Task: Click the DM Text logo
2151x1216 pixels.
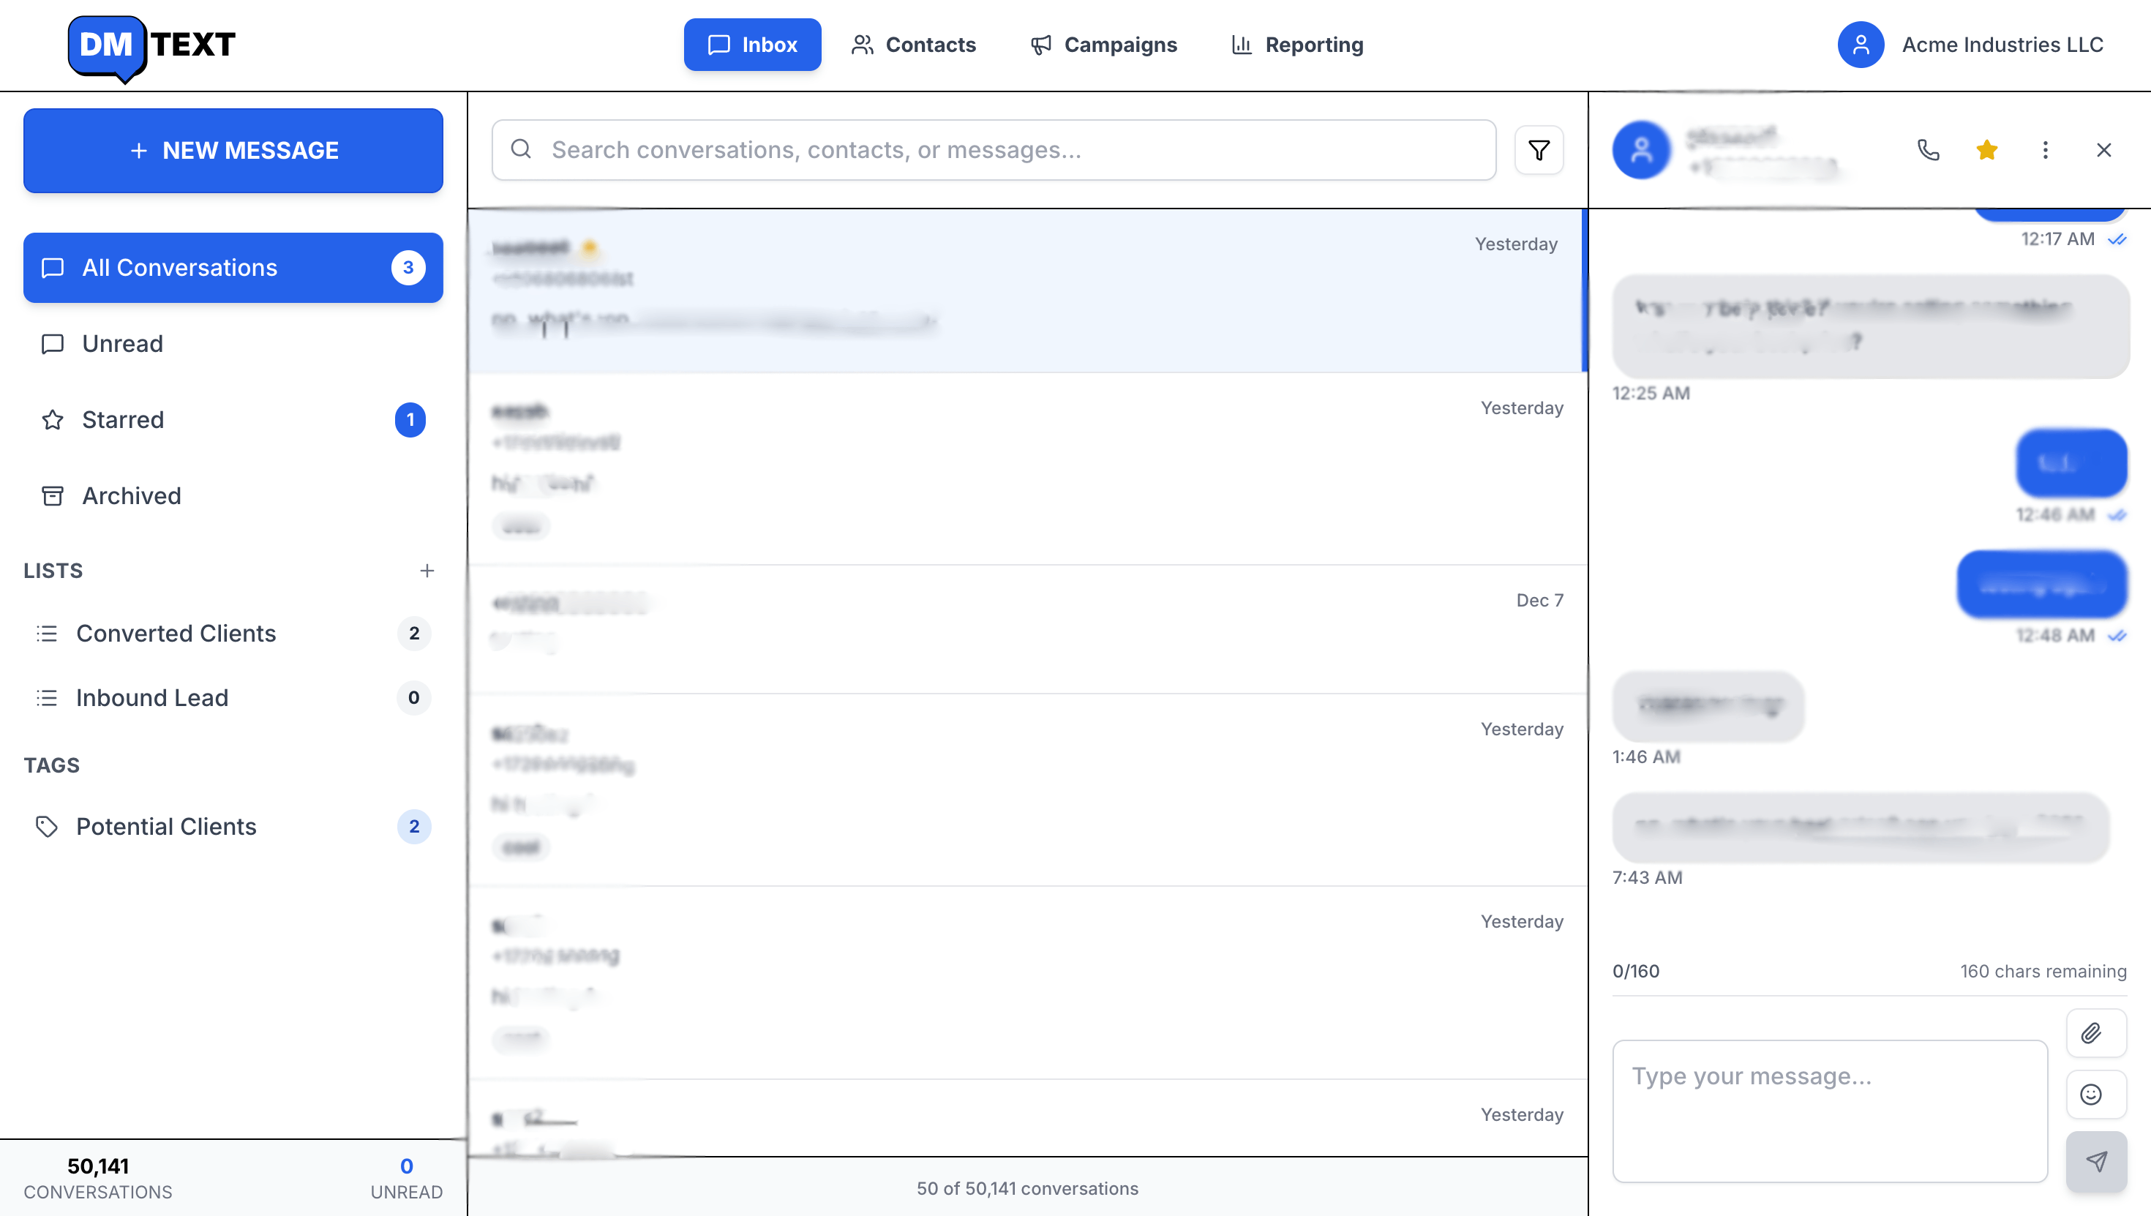Action: (151, 46)
